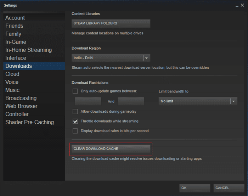Click the Steam Library Folders button
Image resolution: width=248 pixels, height=196 pixels.
tap(111, 23)
